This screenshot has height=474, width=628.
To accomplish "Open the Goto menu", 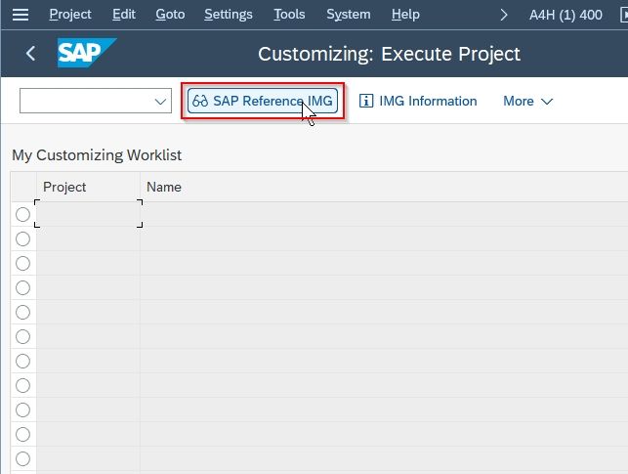I will (170, 15).
